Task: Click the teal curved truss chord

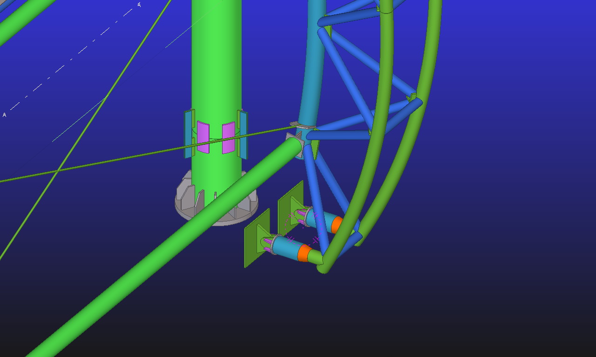Action: pyautogui.click(x=311, y=70)
